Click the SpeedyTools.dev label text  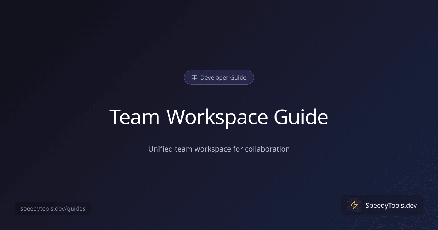[391, 205]
